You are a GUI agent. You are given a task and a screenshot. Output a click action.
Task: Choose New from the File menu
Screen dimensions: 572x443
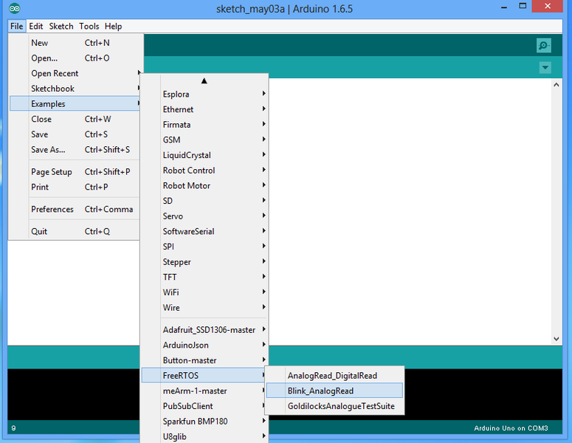[75, 43]
